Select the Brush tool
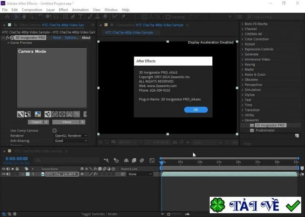305x217 pixels. click(x=90, y=17)
